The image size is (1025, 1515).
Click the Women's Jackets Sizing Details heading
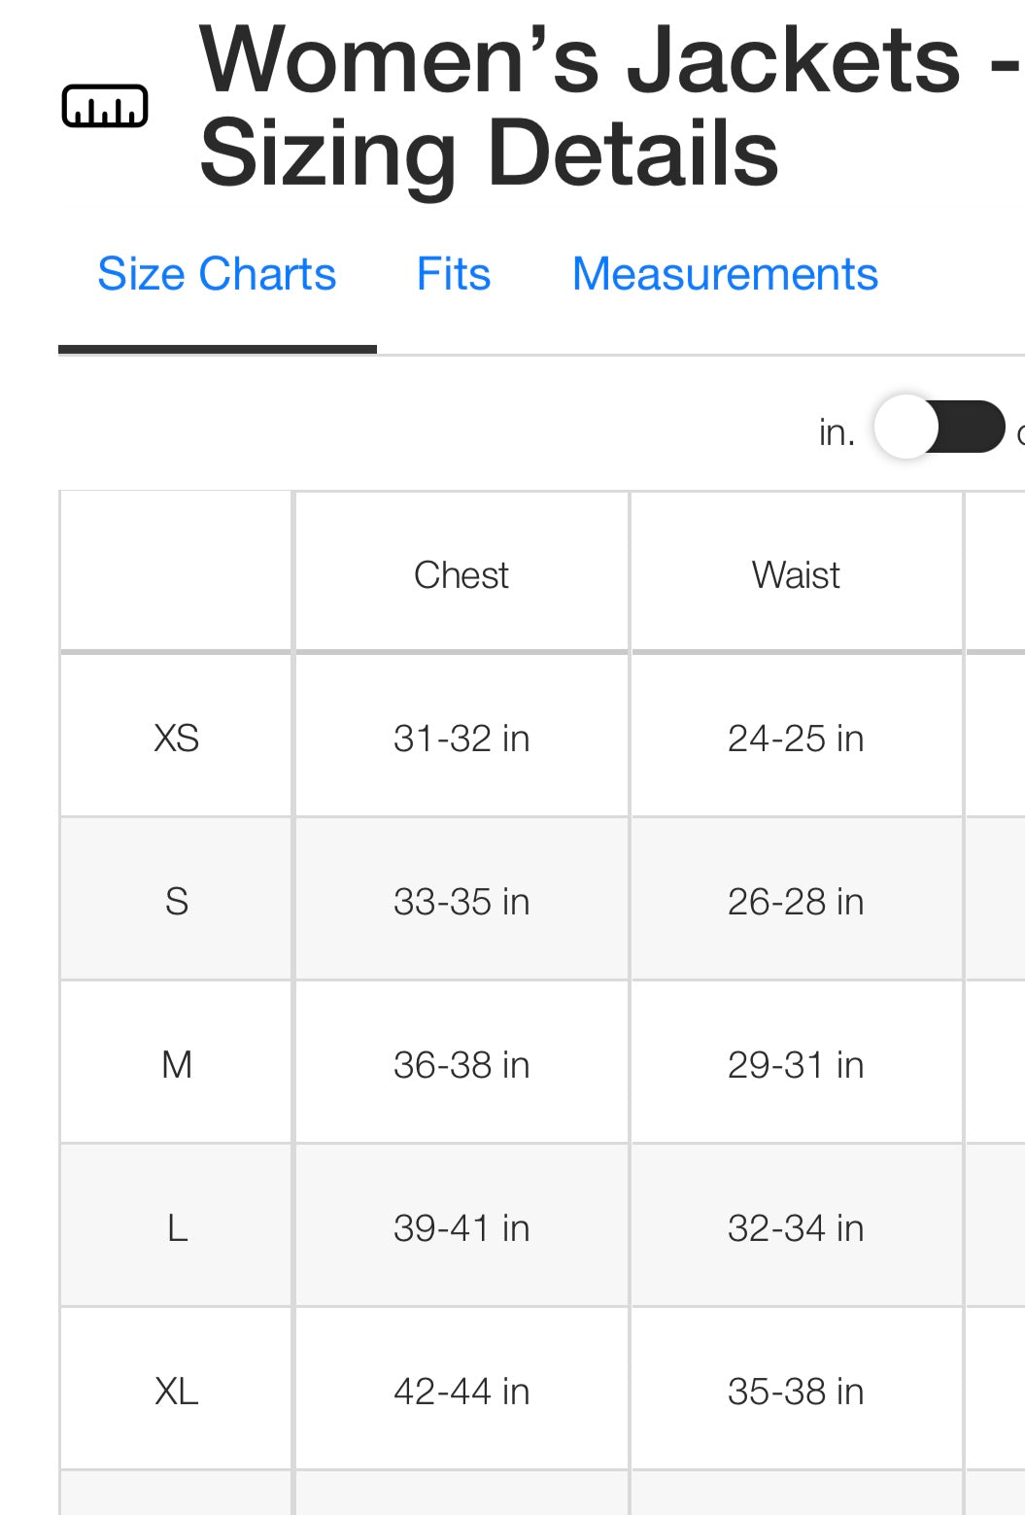583,105
